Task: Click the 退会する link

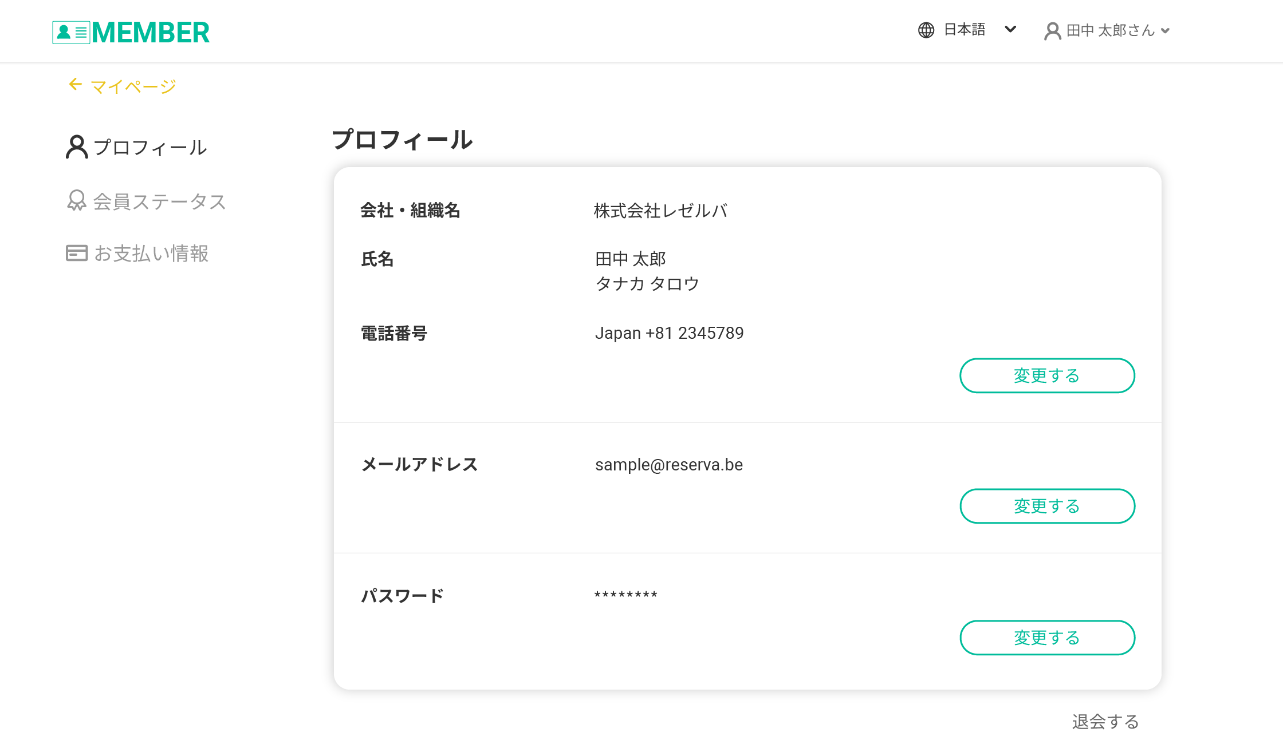Action: 1105,722
